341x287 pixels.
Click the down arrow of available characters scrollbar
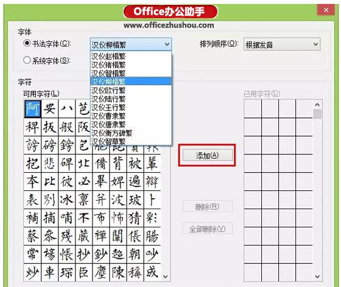tap(165, 277)
